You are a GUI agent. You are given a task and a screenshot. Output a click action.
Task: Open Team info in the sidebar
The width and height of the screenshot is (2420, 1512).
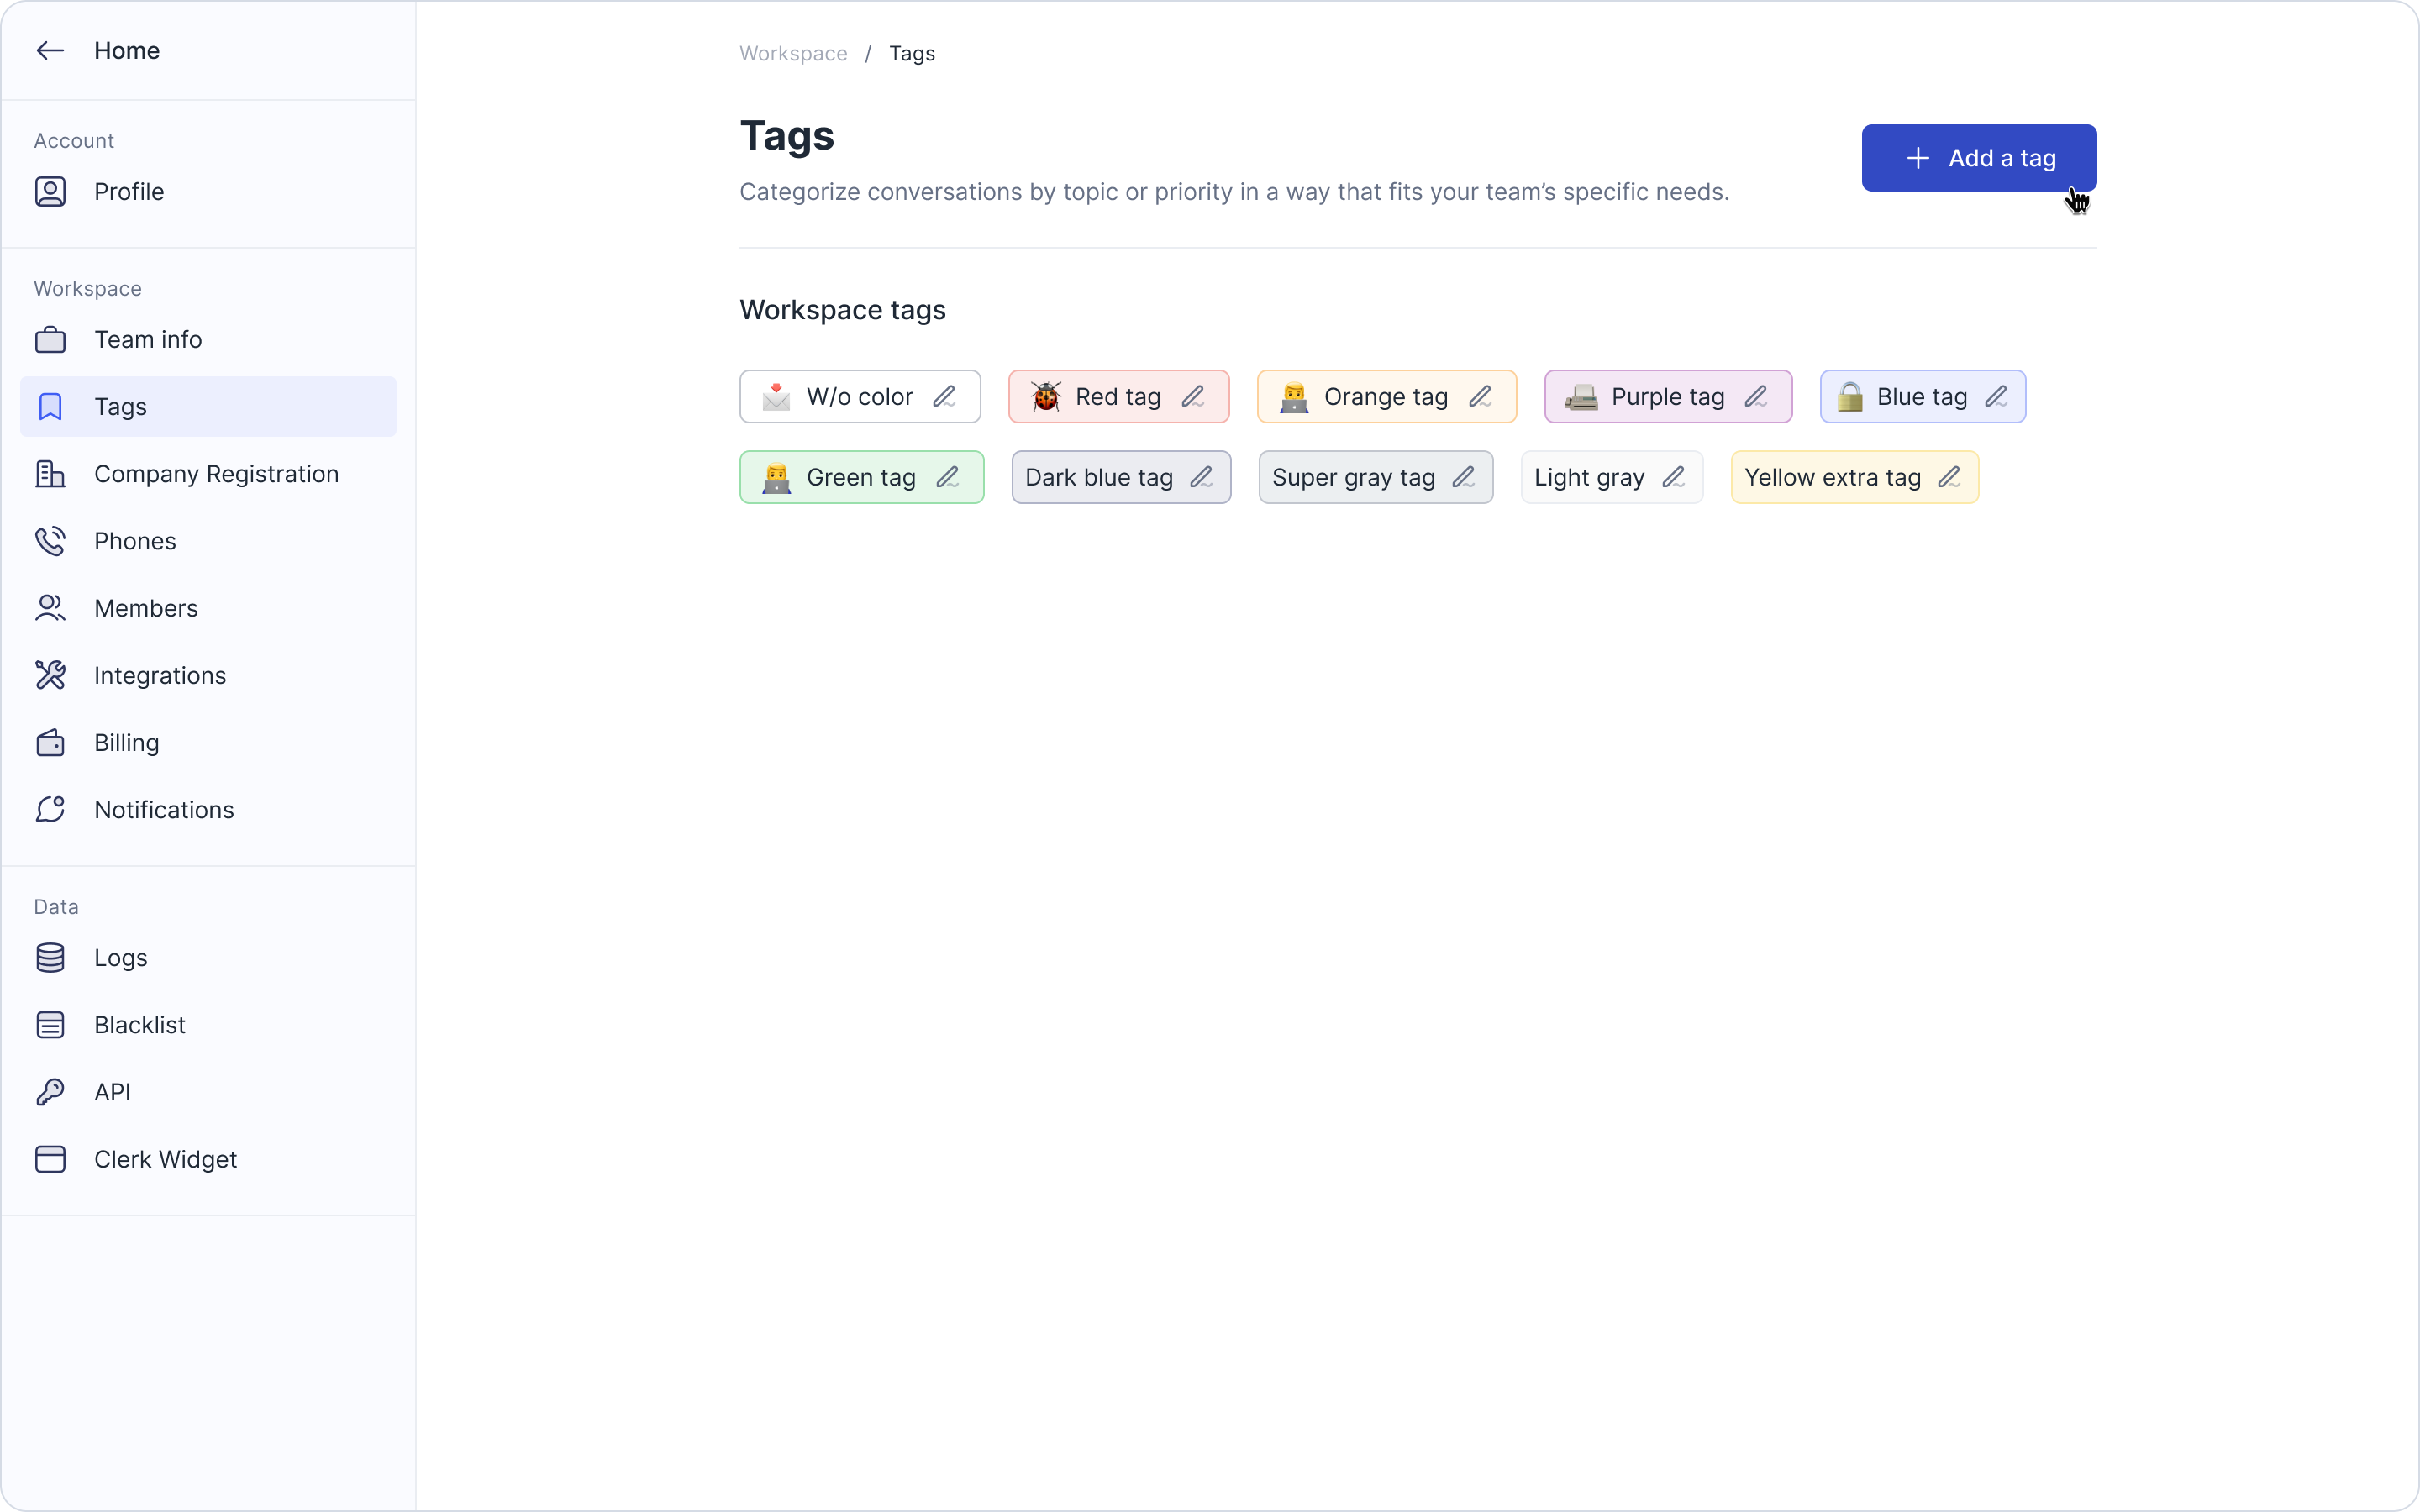coord(148,340)
